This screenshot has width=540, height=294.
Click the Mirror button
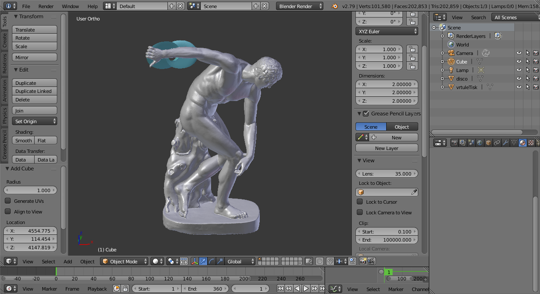tap(35, 57)
